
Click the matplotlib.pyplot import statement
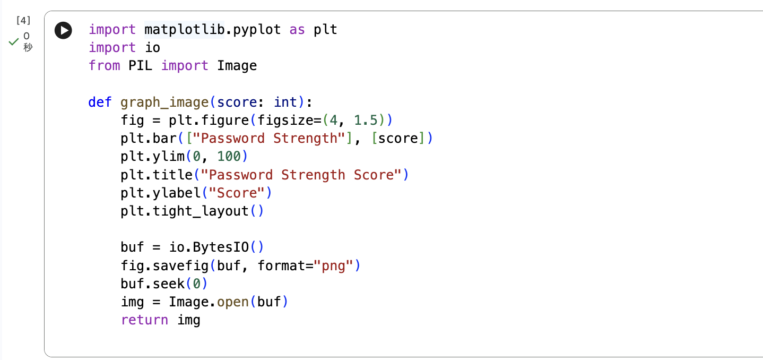[x=212, y=29]
